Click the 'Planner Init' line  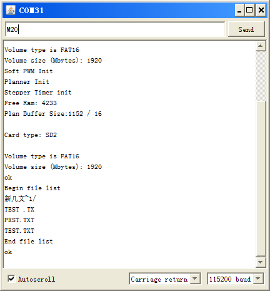click(27, 82)
